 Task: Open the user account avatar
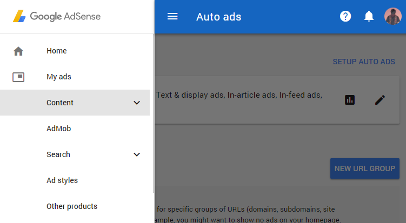click(x=393, y=16)
